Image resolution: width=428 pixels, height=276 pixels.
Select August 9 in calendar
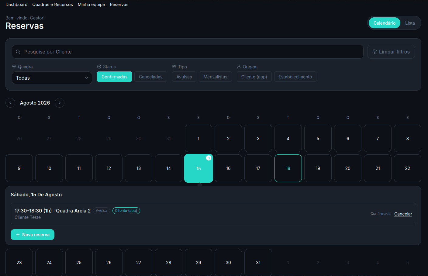(x=19, y=168)
